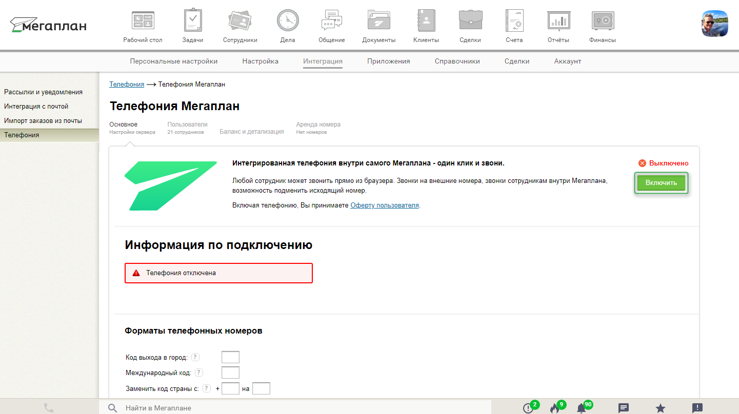Open the Счета invoice icon
Image resolution: width=739 pixels, height=414 pixels.
[x=514, y=21]
